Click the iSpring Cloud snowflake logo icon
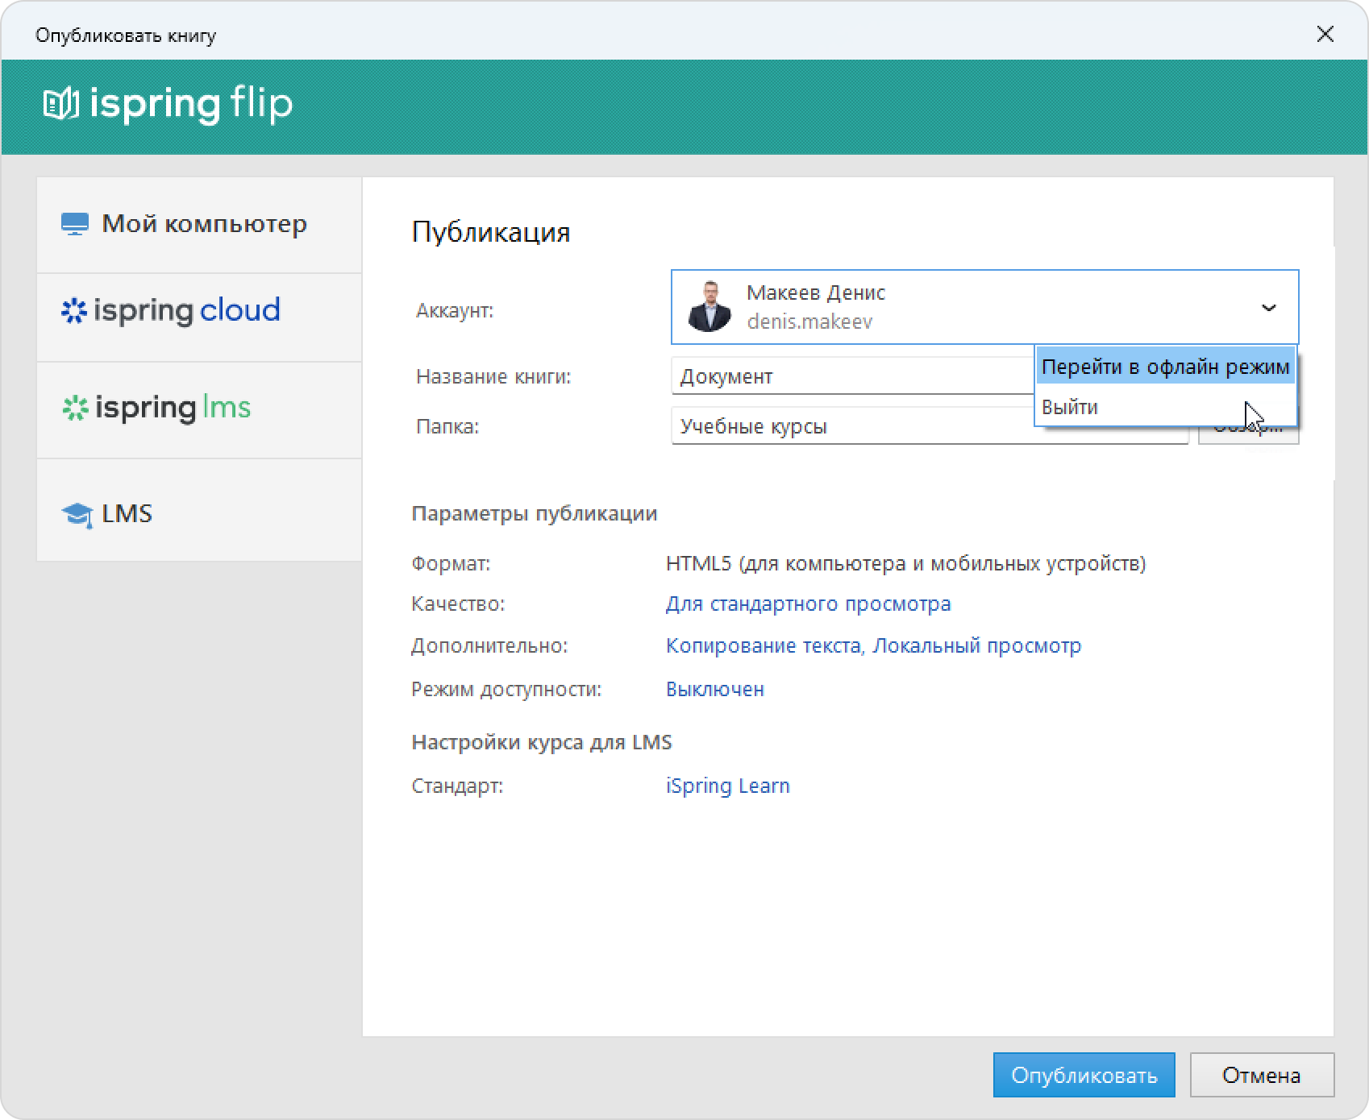 pyautogui.click(x=73, y=311)
